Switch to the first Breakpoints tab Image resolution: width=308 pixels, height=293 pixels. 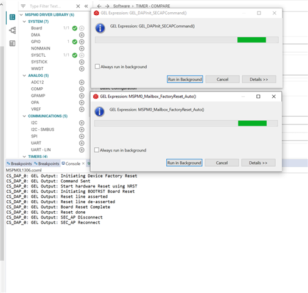click(19, 164)
